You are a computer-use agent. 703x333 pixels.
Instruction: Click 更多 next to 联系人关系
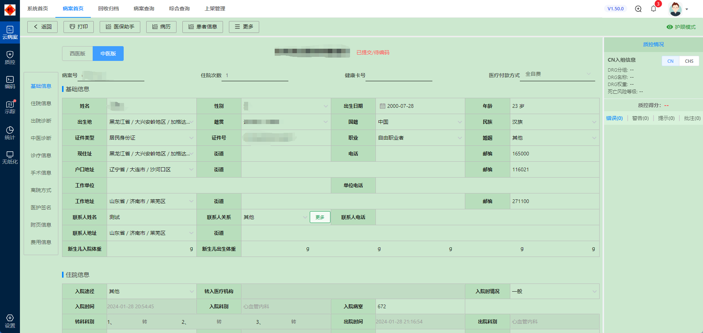point(320,217)
